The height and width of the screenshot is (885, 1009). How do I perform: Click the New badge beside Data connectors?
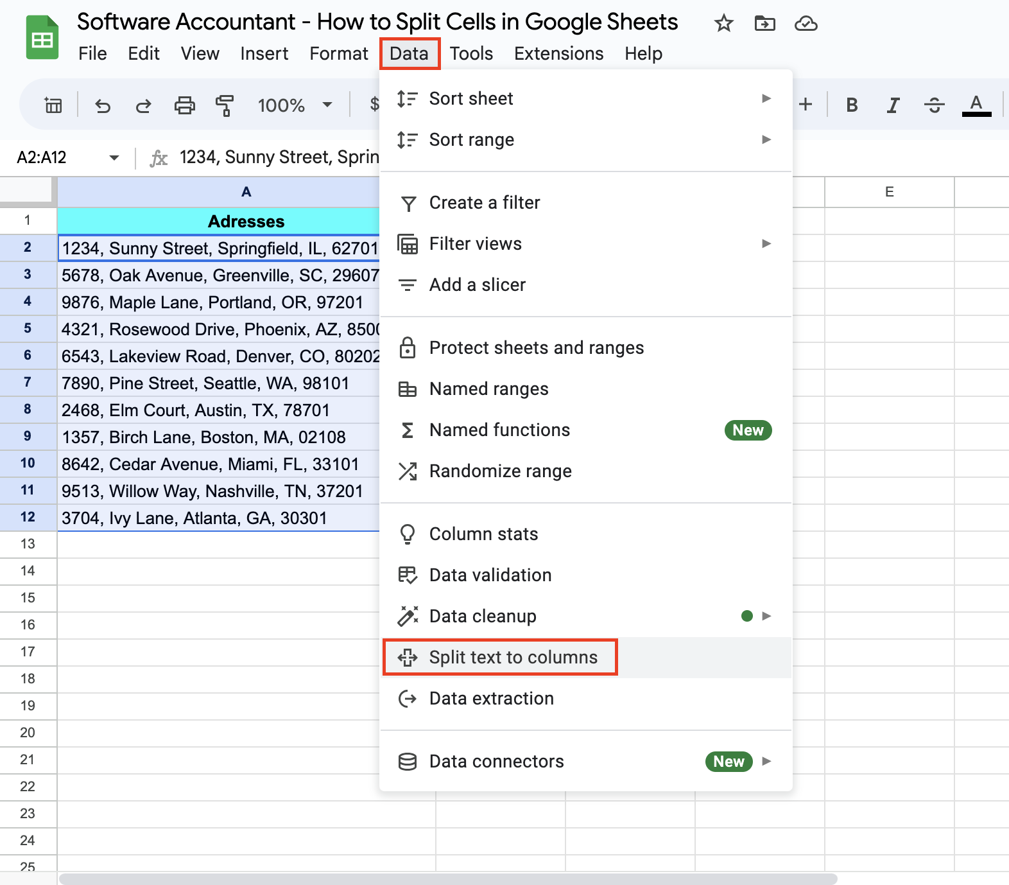[x=729, y=762]
